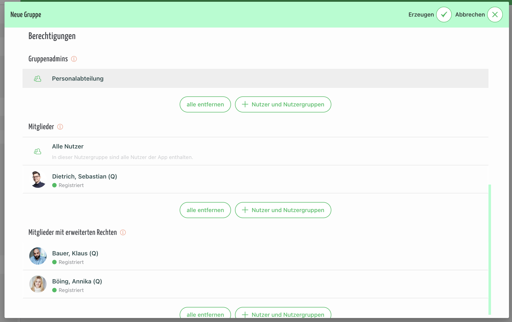Click the Alle Nutzer description text
This screenshot has height=322, width=512.
click(122, 157)
